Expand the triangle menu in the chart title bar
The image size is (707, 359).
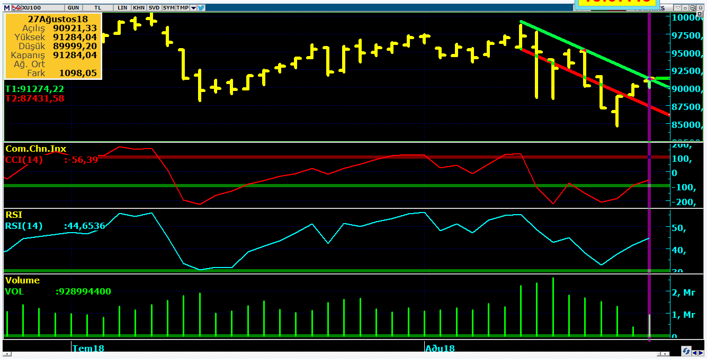click(678, 7)
